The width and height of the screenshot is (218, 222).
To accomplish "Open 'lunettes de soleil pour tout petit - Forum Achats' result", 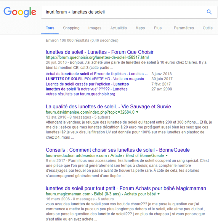I will [126, 189].
